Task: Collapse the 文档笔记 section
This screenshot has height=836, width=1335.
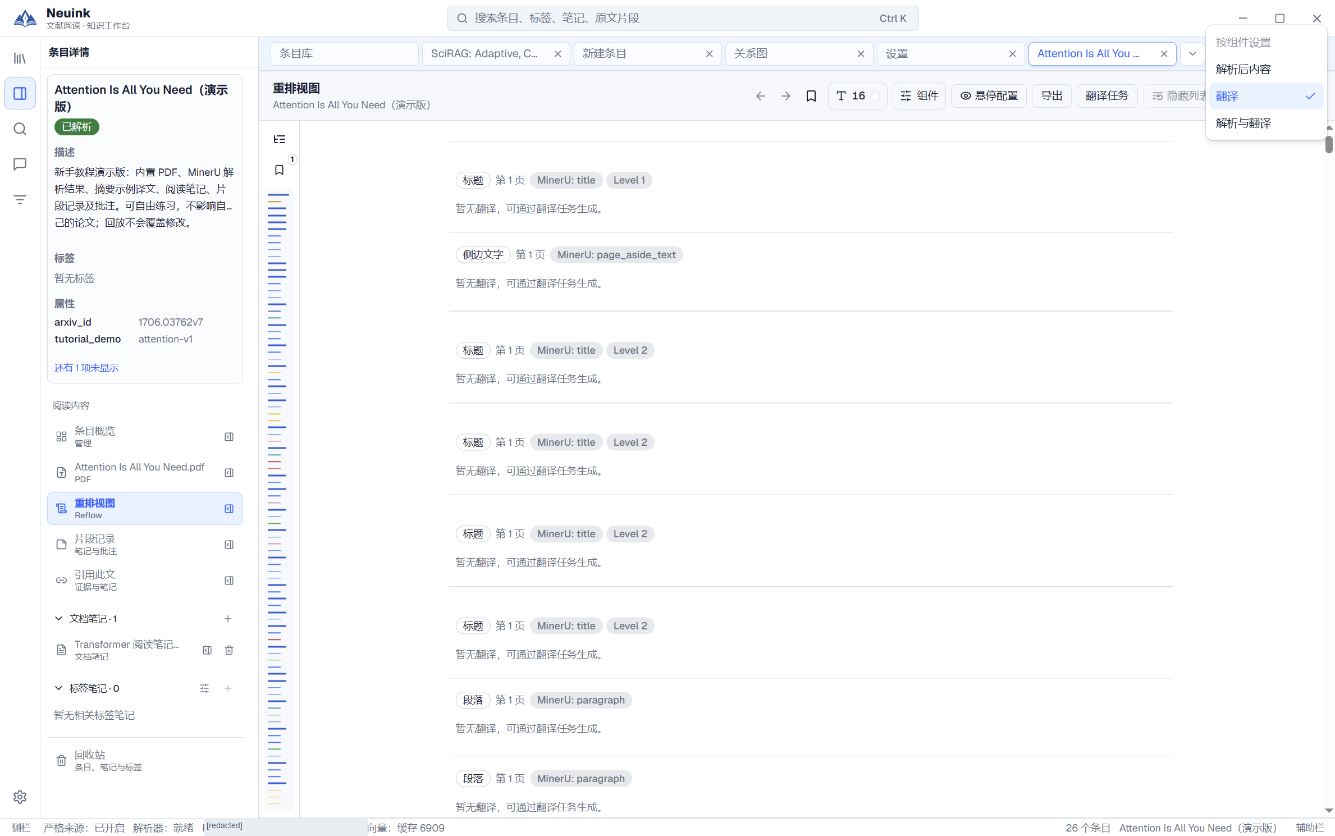Action: pos(59,619)
